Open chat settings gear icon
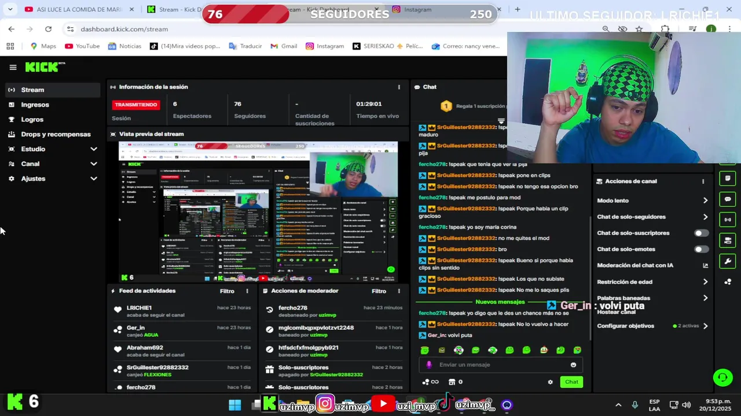The width and height of the screenshot is (741, 416). [550, 382]
